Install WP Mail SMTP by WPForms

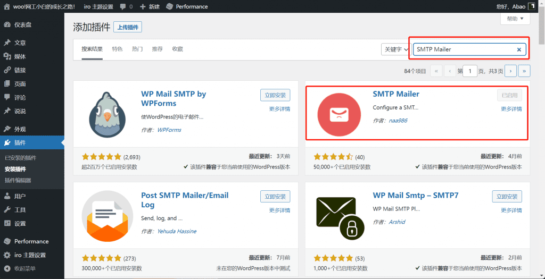point(275,95)
